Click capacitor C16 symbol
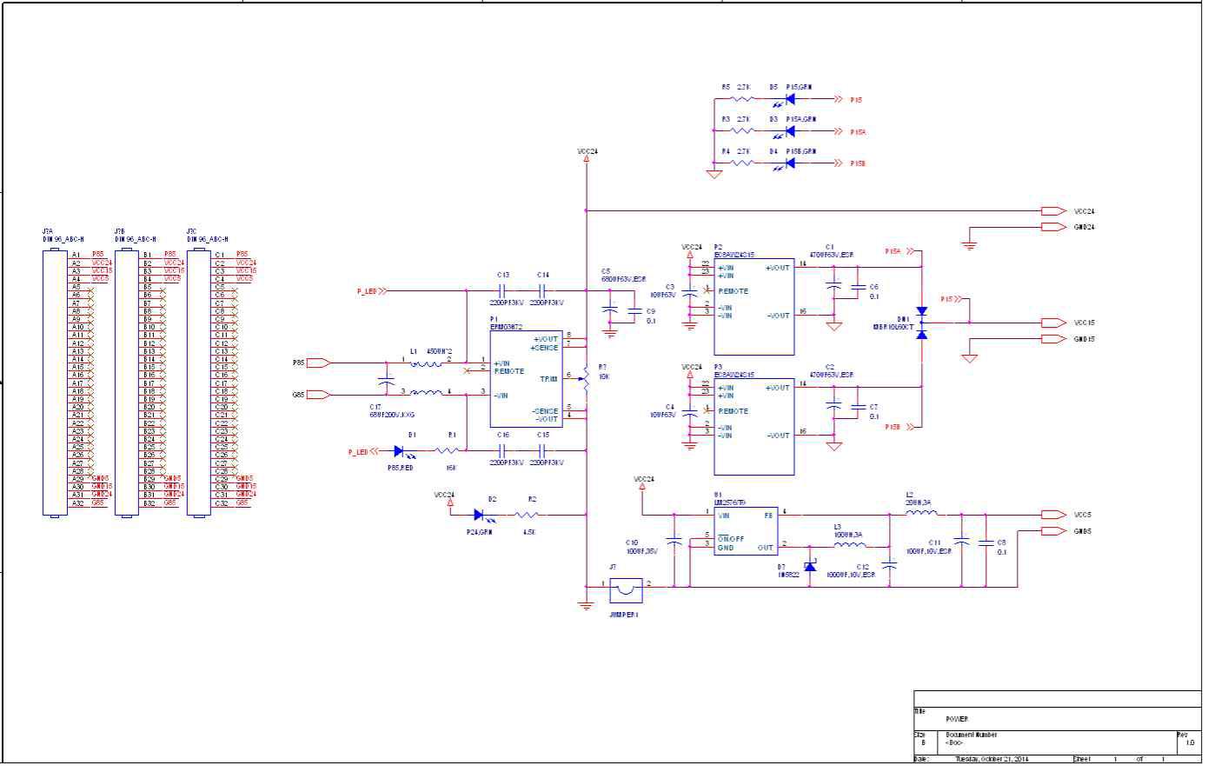Viewport: 1208px width, 772px height. (x=501, y=450)
